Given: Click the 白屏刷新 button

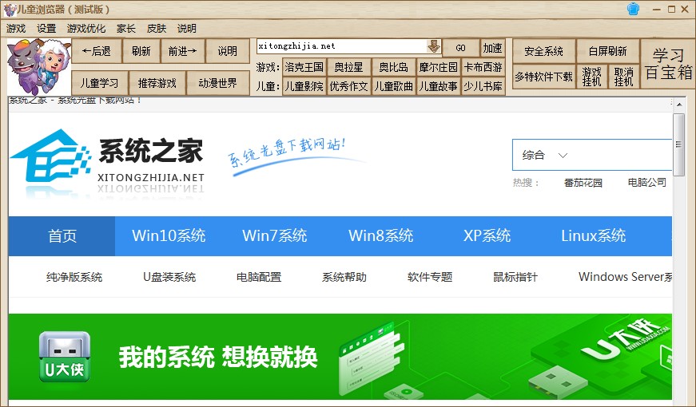Looking at the screenshot, I should [607, 51].
